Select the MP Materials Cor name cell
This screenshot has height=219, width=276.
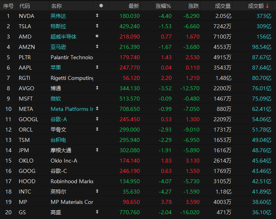point(72,202)
